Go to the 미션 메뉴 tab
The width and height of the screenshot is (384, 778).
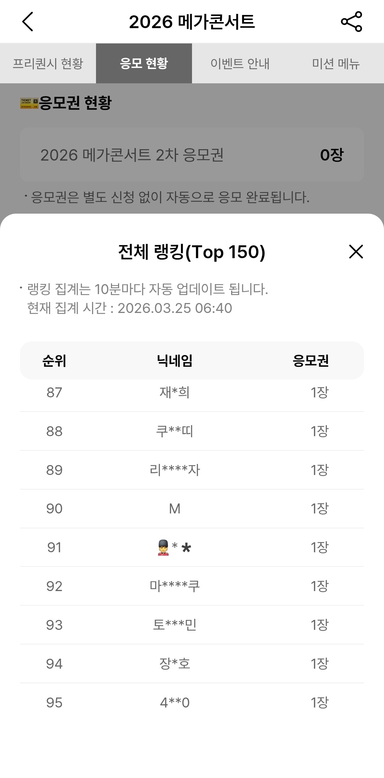click(x=336, y=63)
